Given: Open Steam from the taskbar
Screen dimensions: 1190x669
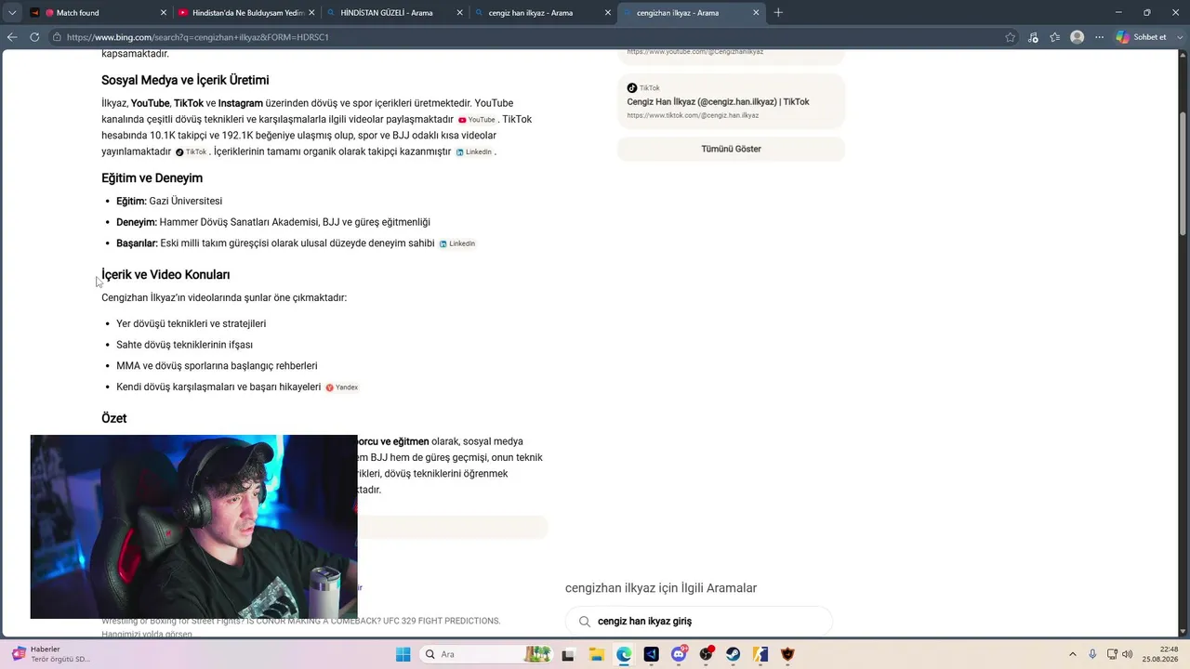Looking at the screenshot, I should pos(734,654).
